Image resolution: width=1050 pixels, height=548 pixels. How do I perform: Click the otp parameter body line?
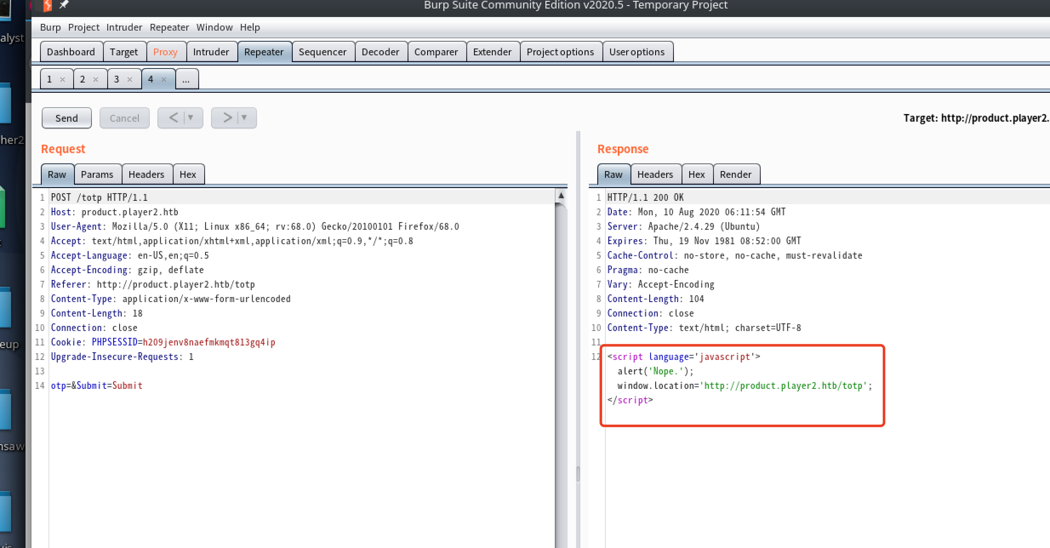pyautogui.click(x=97, y=385)
